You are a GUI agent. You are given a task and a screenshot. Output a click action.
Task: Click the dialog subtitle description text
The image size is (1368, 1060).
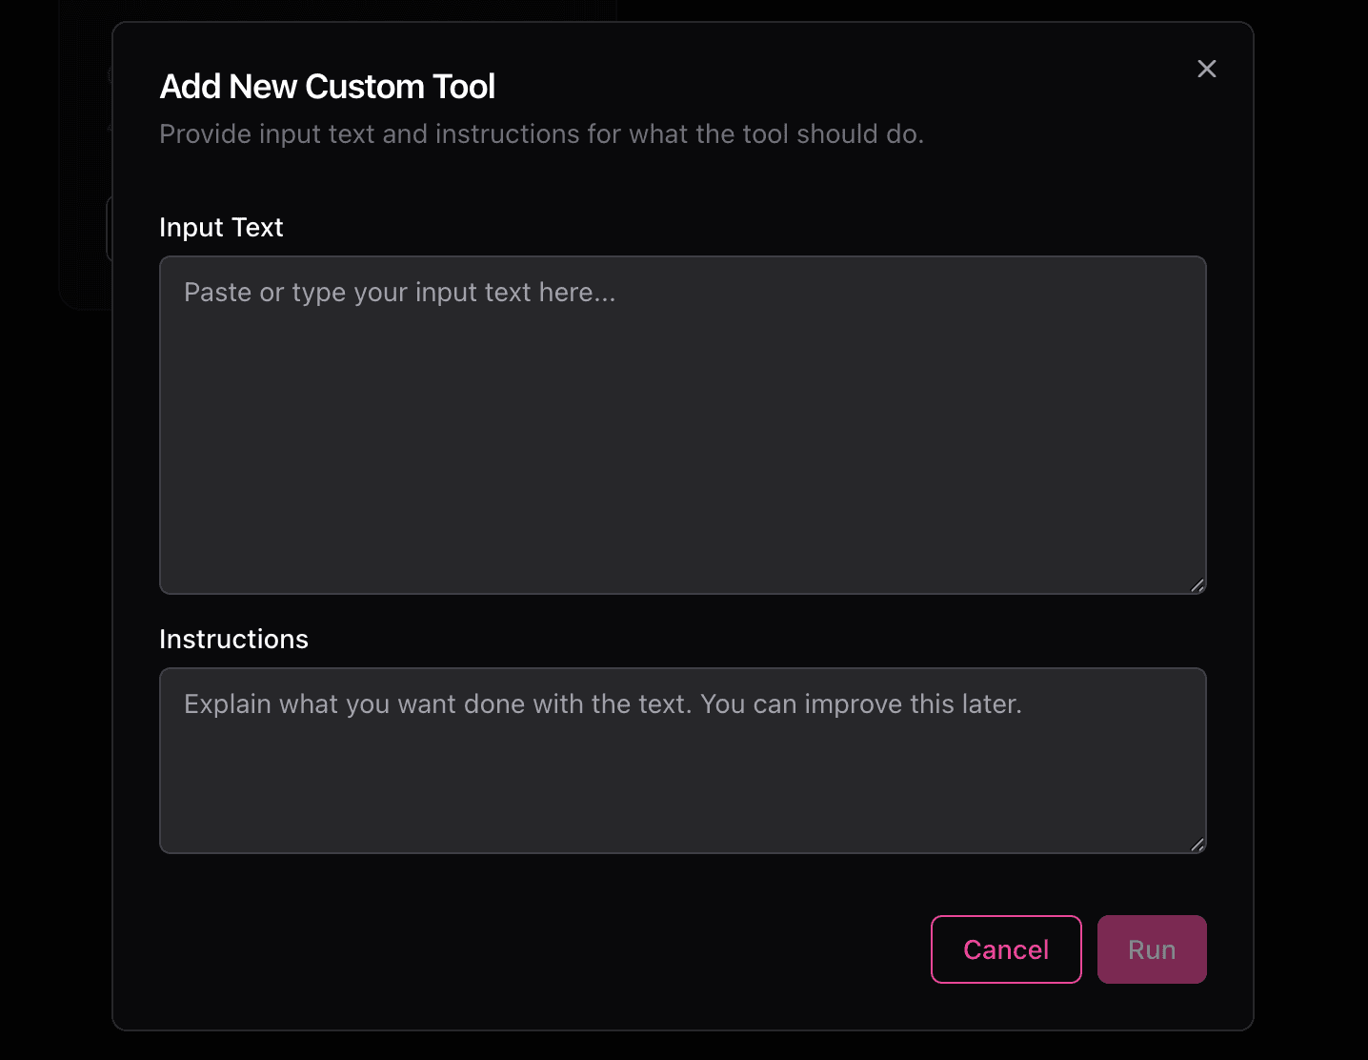pos(540,133)
